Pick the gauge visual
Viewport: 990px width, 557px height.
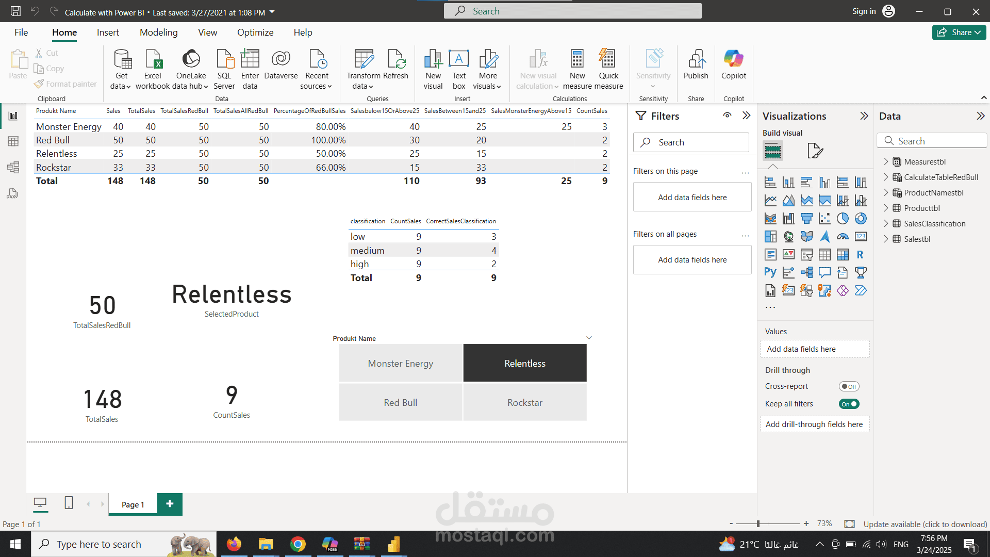[843, 237]
